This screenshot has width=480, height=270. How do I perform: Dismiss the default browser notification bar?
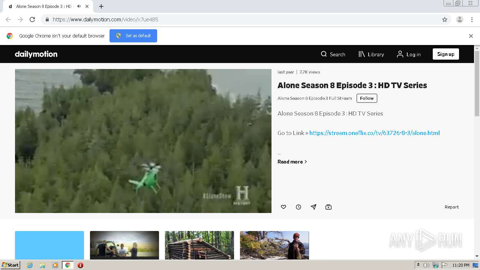pyautogui.click(x=471, y=36)
